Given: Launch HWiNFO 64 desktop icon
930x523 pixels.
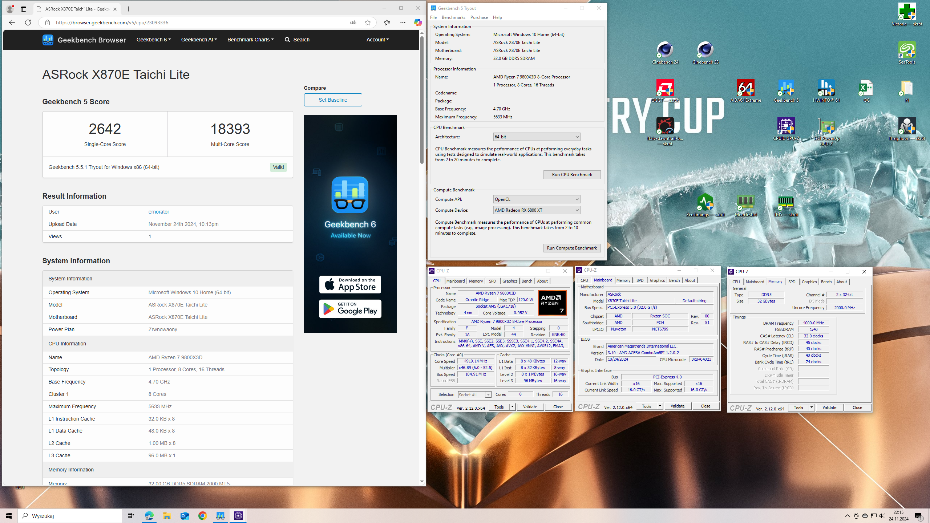Looking at the screenshot, I should pyautogui.click(x=826, y=91).
